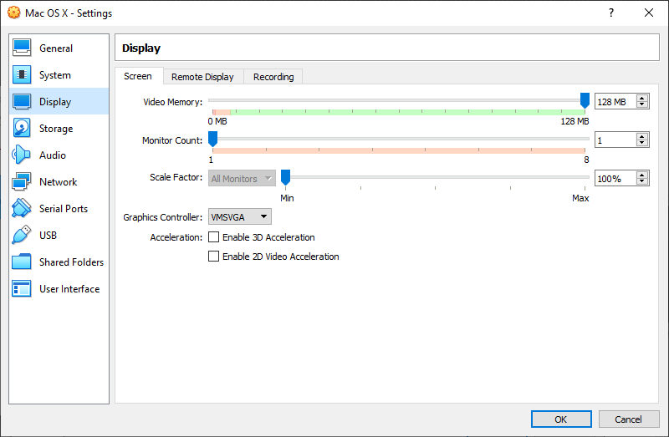Screen dimensions: 669x437
Task: Click the Scale Factor slider handle
Action: 285,177
